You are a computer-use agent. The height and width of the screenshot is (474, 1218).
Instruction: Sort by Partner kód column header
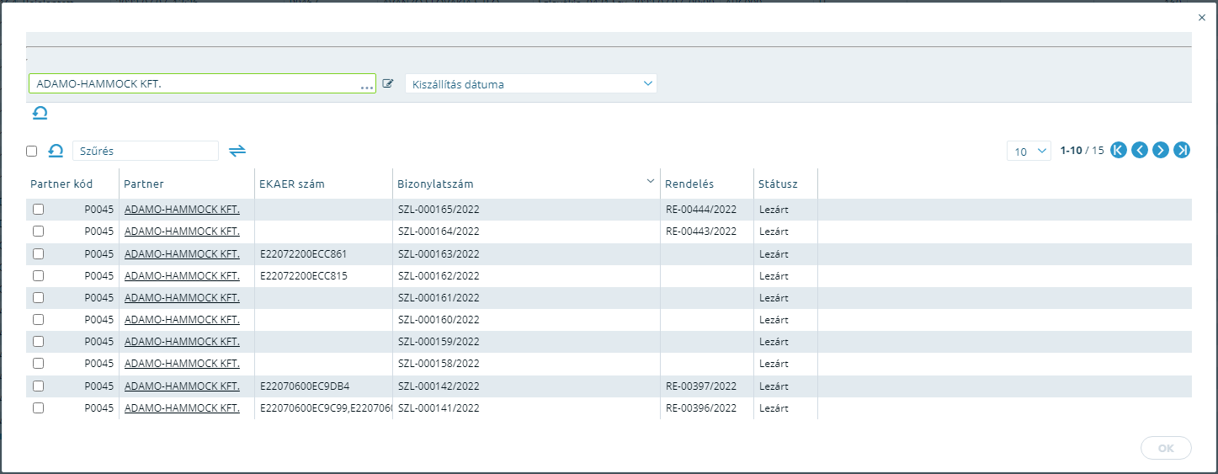pyautogui.click(x=61, y=184)
